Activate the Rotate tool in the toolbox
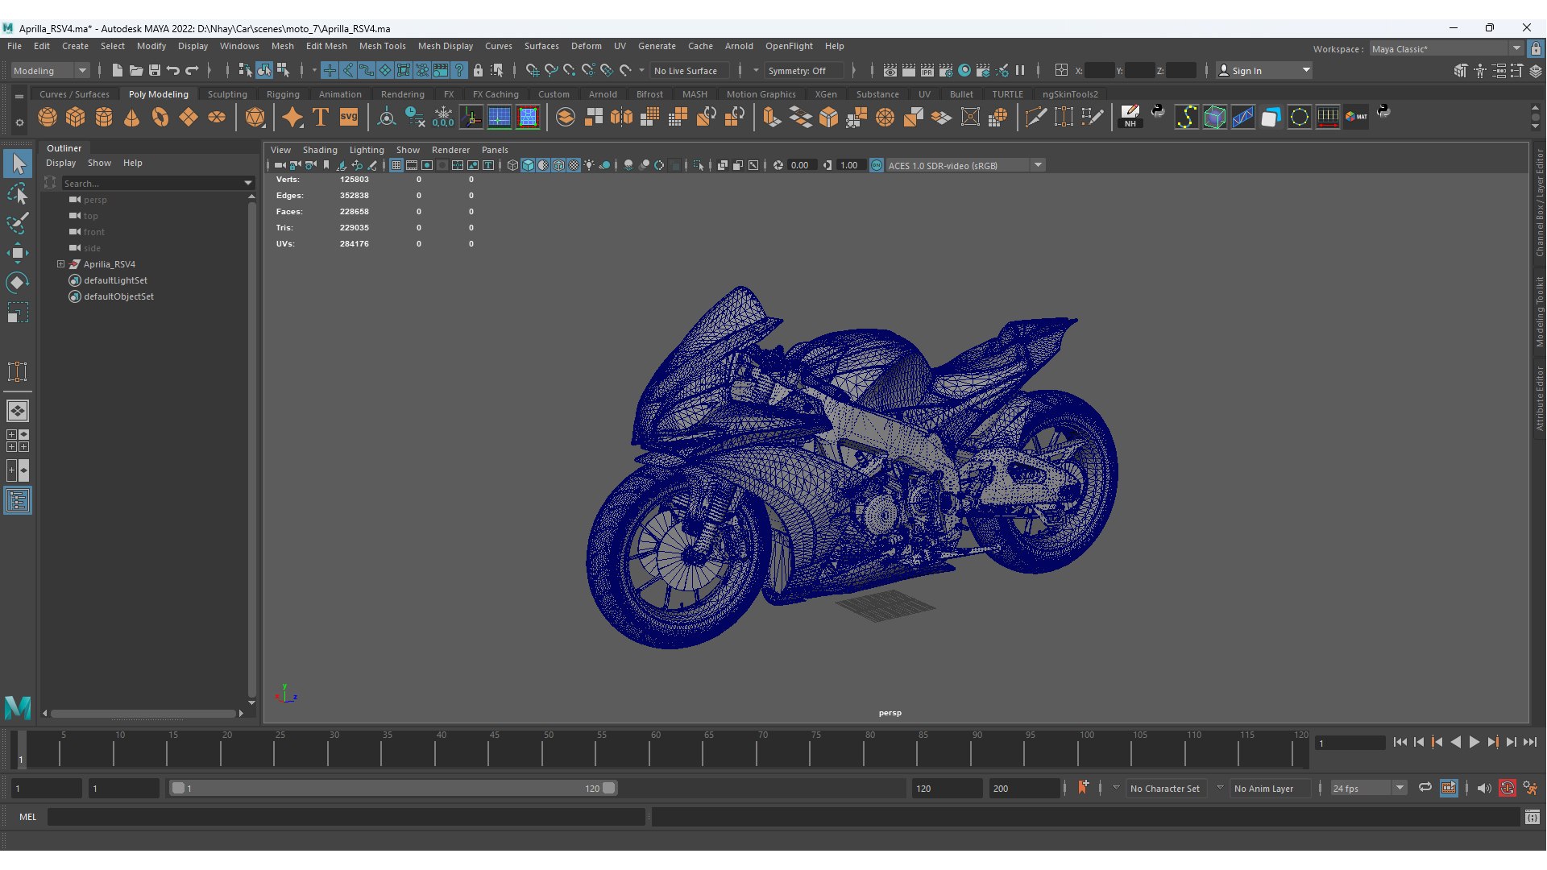Image resolution: width=1547 pixels, height=870 pixels. 18,283
